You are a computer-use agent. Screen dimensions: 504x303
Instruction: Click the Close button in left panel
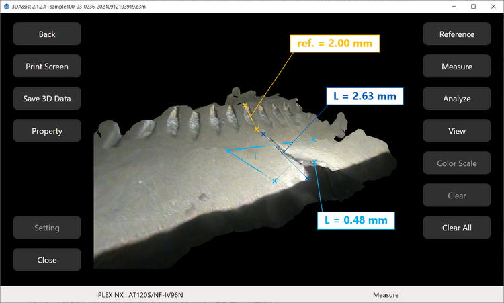pyautogui.click(x=47, y=260)
